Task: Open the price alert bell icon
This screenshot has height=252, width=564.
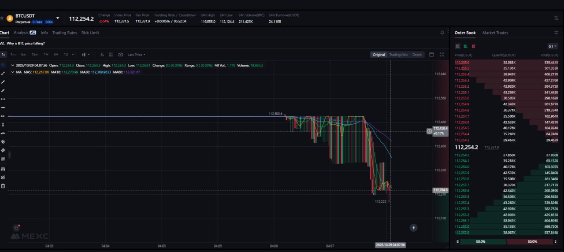Action: click(442, 33)
